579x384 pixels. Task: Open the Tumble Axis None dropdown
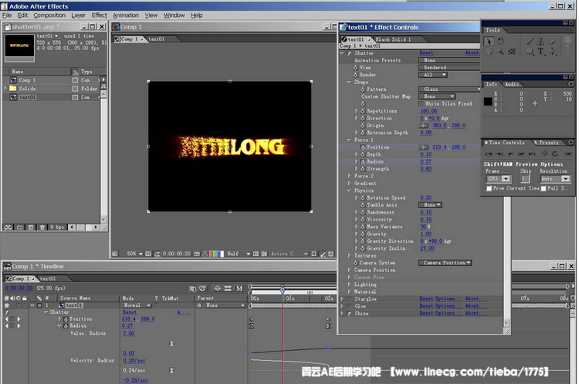430,205
